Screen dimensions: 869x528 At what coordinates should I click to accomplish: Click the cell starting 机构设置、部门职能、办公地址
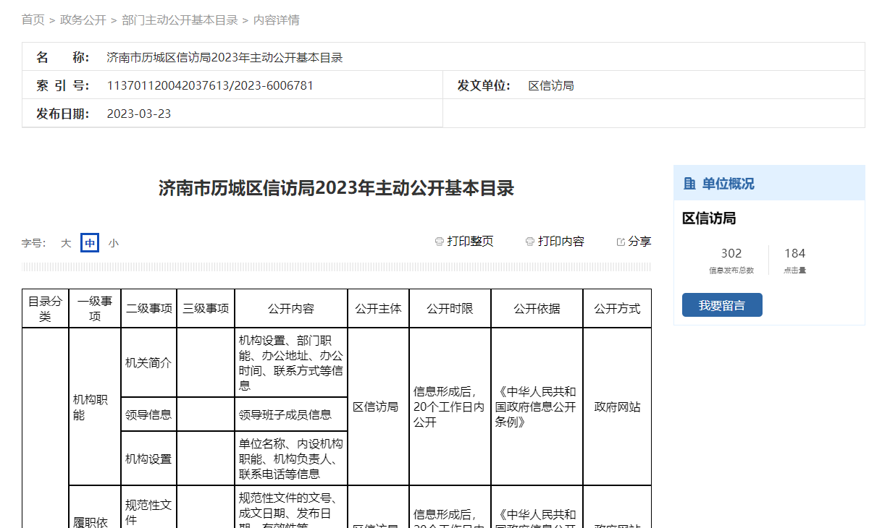click(x=291, y=363)
